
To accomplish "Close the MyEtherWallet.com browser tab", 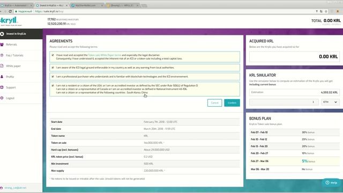I will [102, 5].
